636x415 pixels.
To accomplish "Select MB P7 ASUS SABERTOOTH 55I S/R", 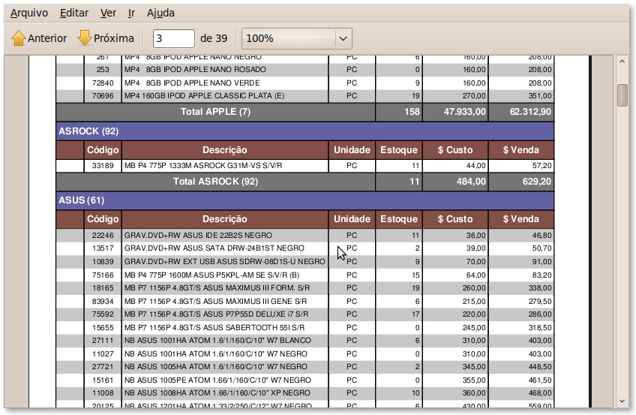I will [x=214, y=327].
